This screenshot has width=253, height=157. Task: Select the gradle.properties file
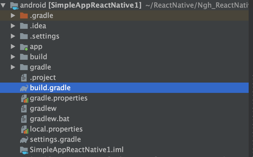click(59, 98)
